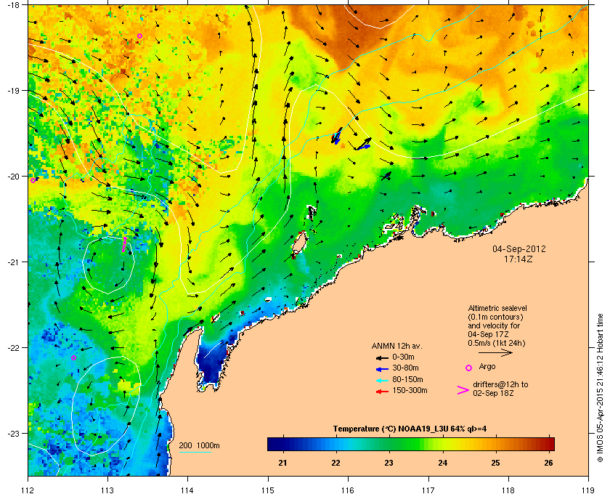
Task: Click the 17:14Z time label
Action: (x=518, y=259)
